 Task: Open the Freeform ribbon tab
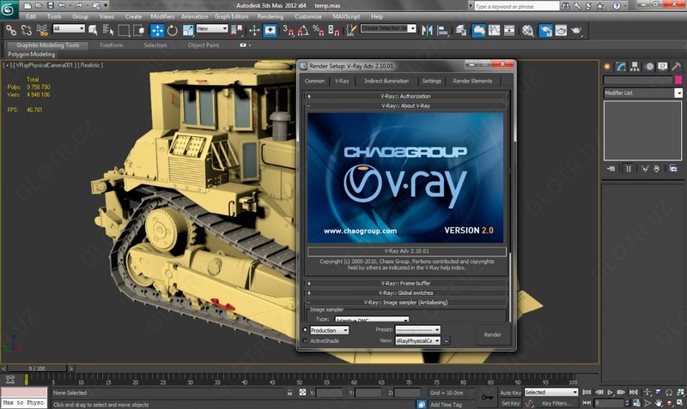(112, 45)
